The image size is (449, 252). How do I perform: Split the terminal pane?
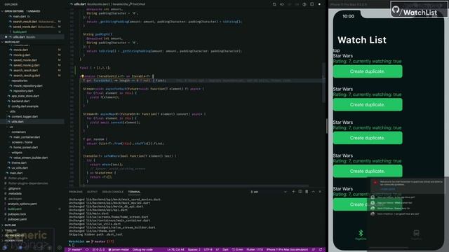[x=300, y=192]
